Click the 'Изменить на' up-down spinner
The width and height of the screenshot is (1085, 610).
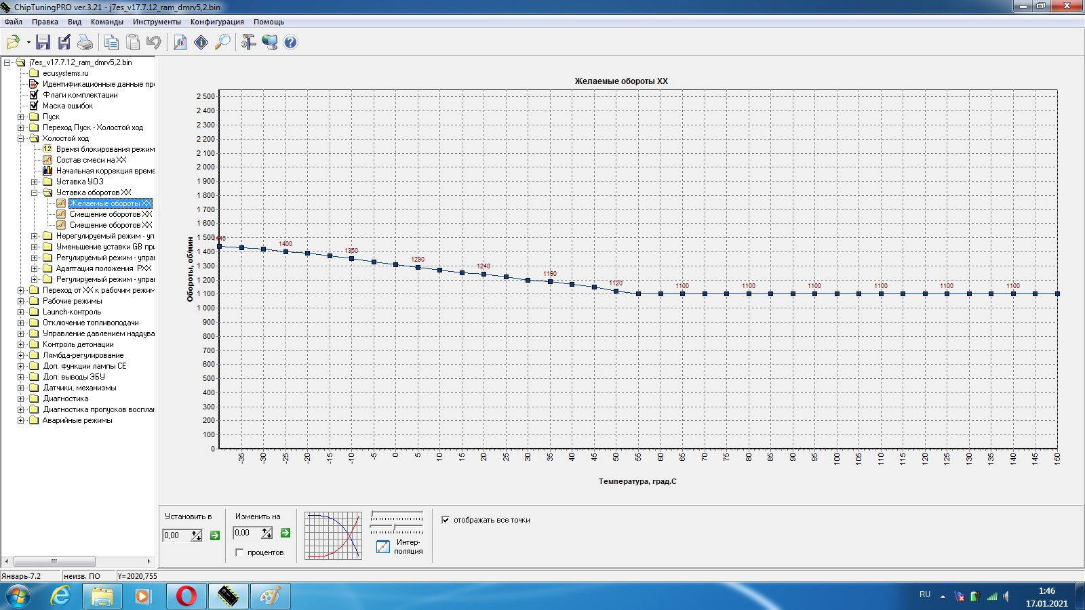click(267, 533)
